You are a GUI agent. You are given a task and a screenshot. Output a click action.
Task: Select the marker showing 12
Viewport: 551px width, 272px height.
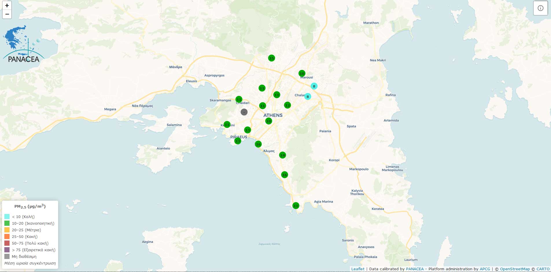287,105
